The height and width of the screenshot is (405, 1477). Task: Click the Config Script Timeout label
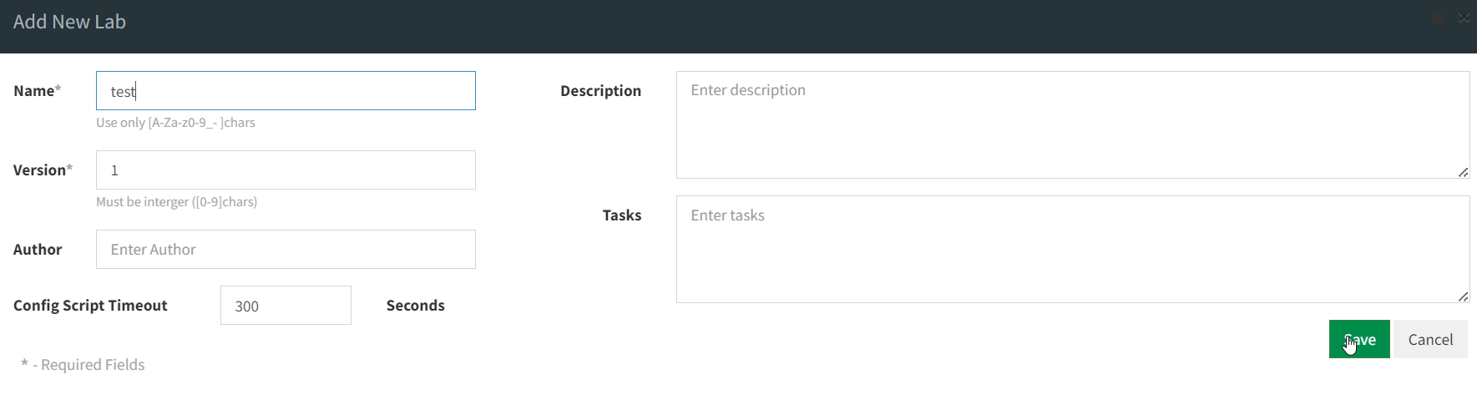90,305
